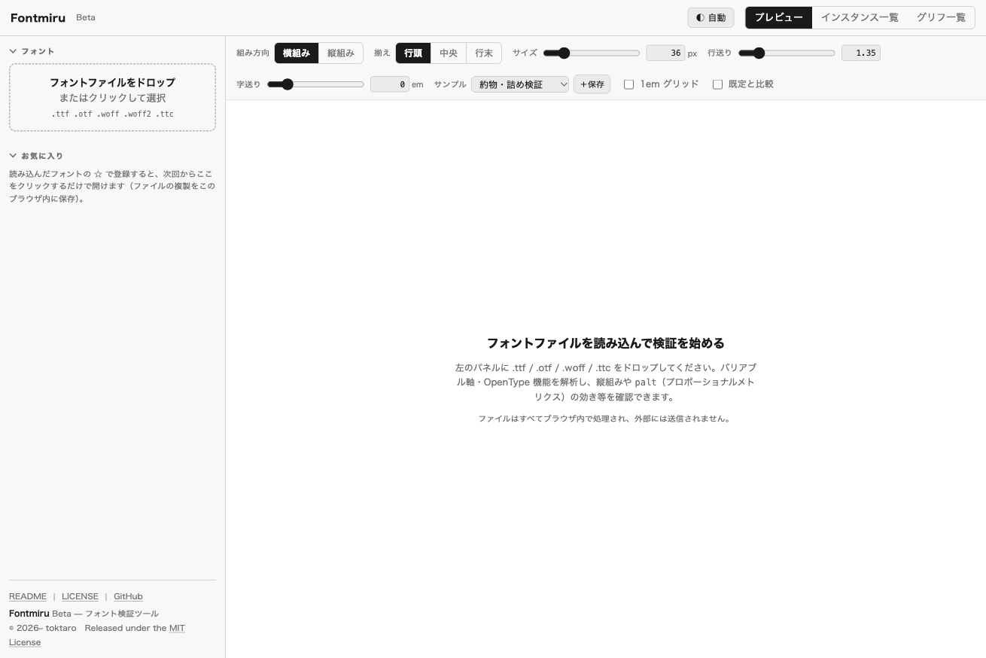Adjust the サイズ slider

click(x=592, y=53)
